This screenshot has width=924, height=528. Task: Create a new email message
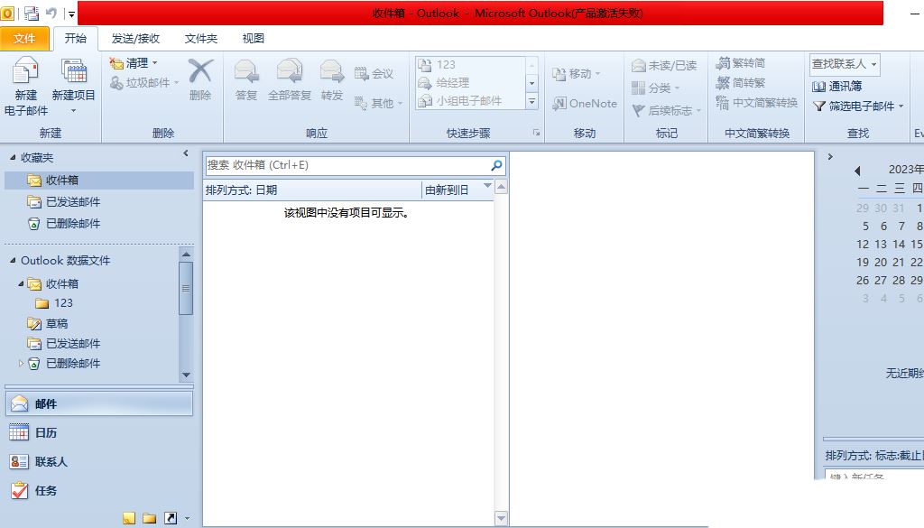point(23,81)
